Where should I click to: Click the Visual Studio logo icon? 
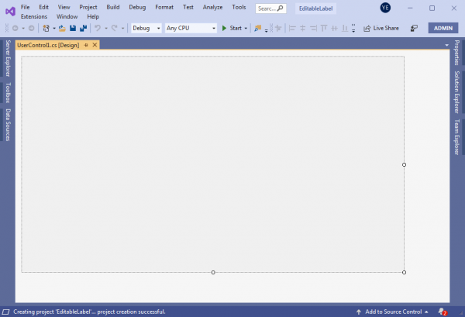(10, 12)
